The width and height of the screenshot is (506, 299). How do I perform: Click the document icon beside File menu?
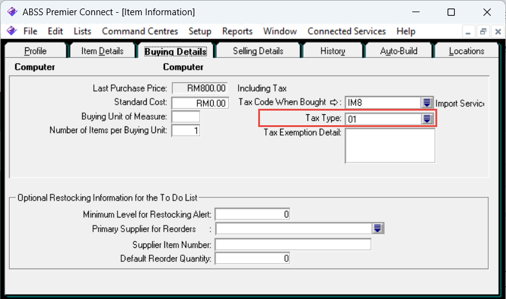click(12, 31)
